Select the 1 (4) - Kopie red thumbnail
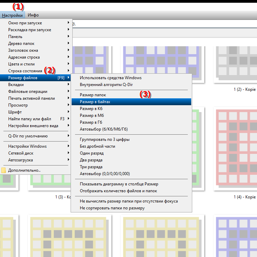Viewport: 257px width, 257px height. tap(235, 148)
